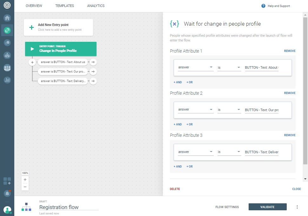
Task: Select the 'answer is BUTTON - Text: About us' condition
Action: click(63, 62)
